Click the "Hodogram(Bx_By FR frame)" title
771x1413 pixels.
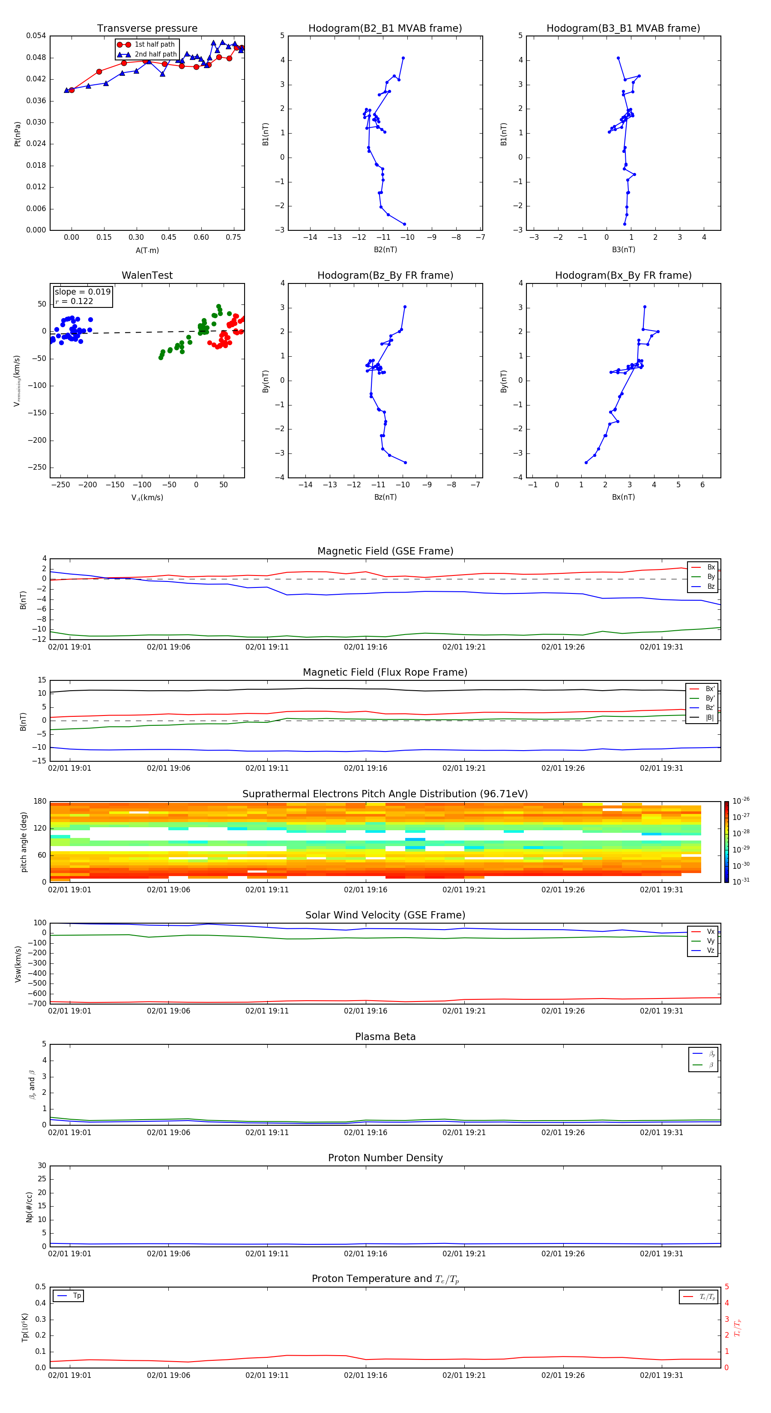coord(623,275)
